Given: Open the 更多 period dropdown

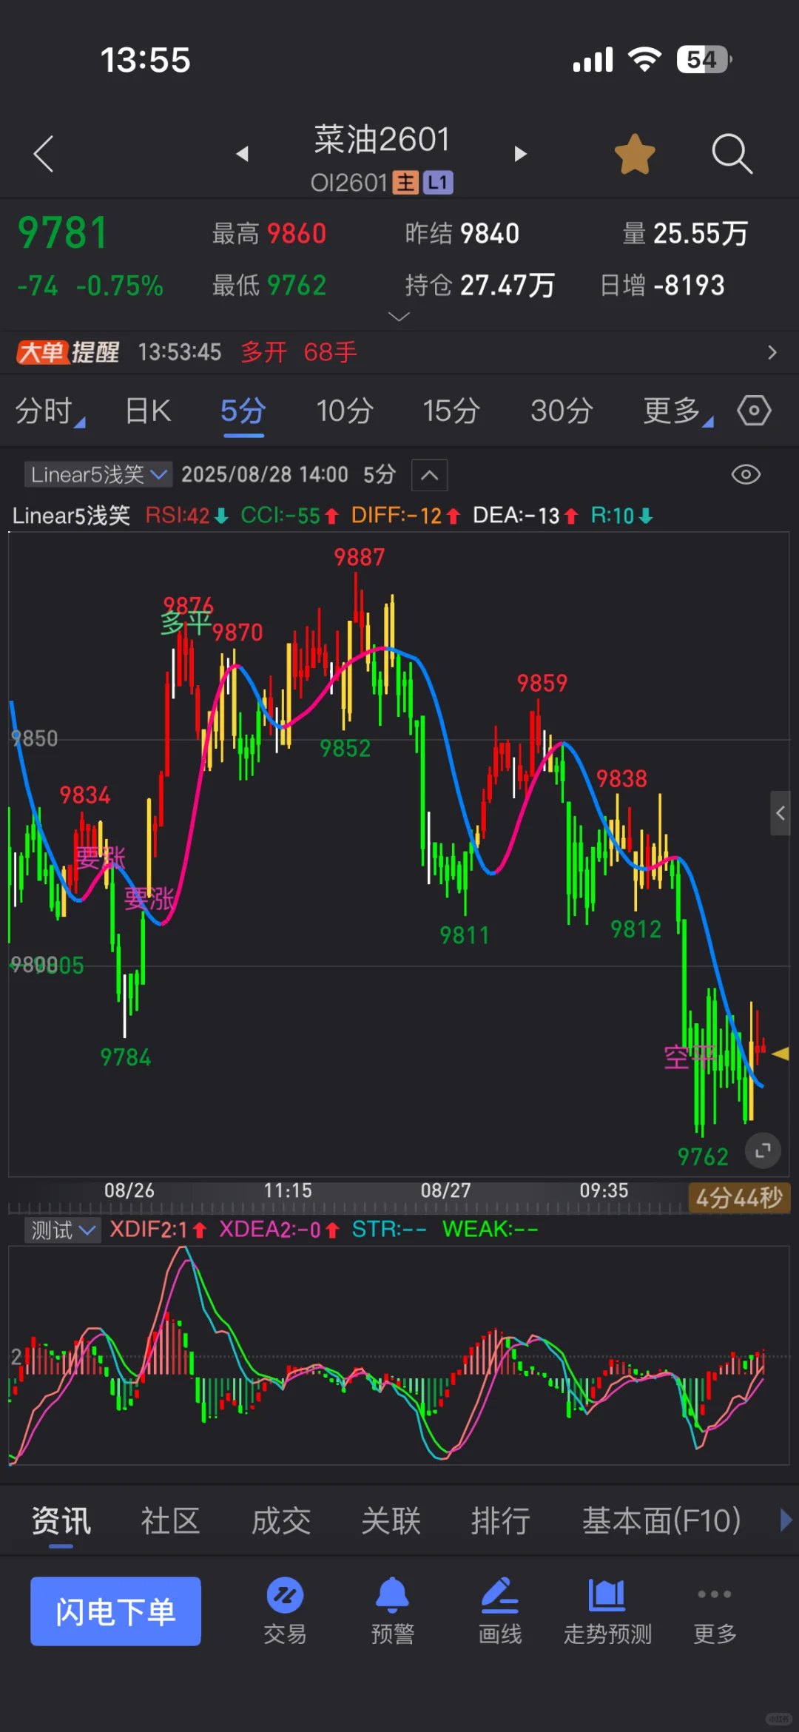Looking at the screenshot, I should pos(678,411).
